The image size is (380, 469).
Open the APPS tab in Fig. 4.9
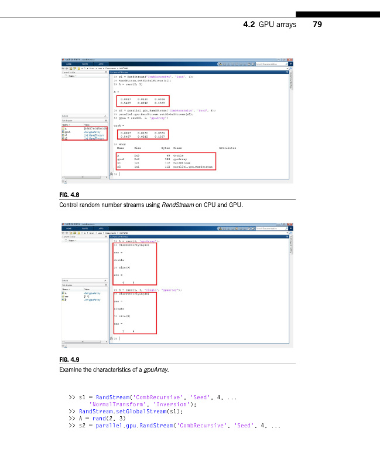tap(100, 228)
